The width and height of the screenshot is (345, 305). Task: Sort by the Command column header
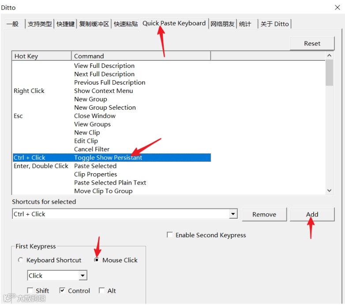pyautogui.click(x=141, y=56)
